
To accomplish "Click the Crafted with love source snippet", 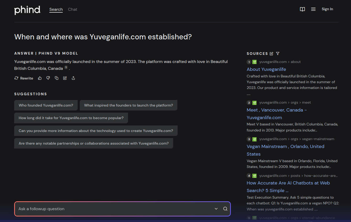I will [x=292, y=85].
